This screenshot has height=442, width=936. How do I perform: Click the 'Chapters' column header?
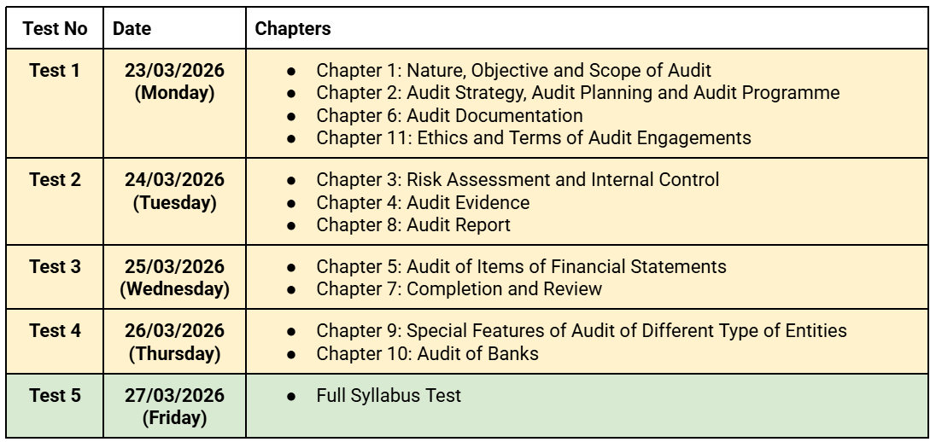[x=294, y=28]
